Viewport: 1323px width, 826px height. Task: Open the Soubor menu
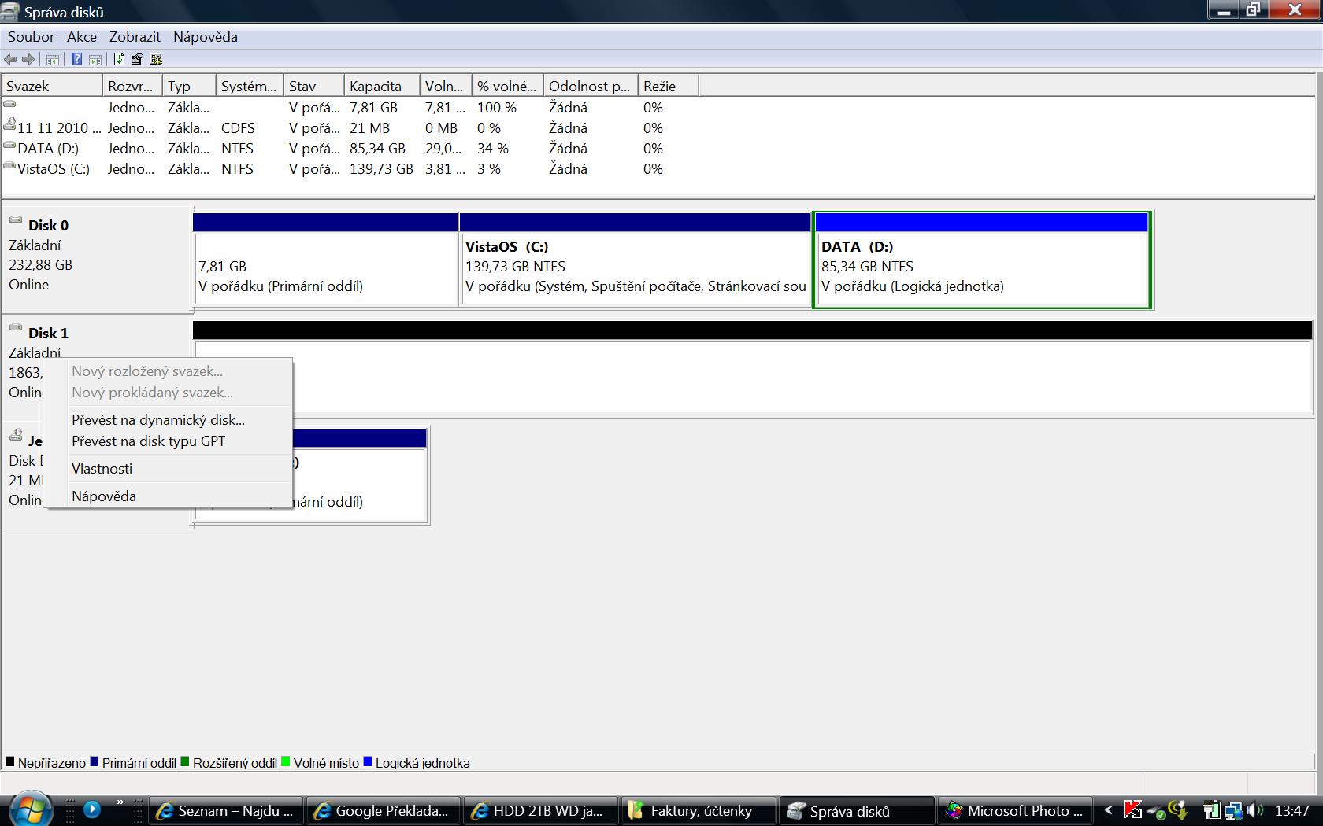(31, 37)
